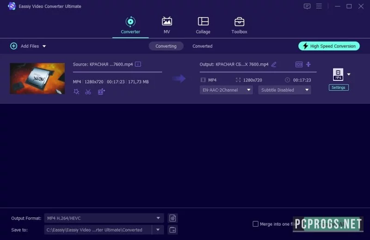Open the custom profile settings icon

coord(173,218)
